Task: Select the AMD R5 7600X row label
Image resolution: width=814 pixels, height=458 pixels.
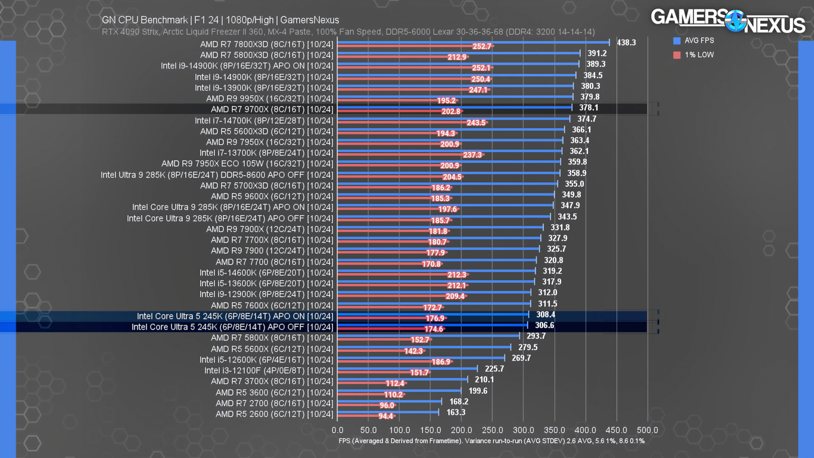Action: coord(272,305)
